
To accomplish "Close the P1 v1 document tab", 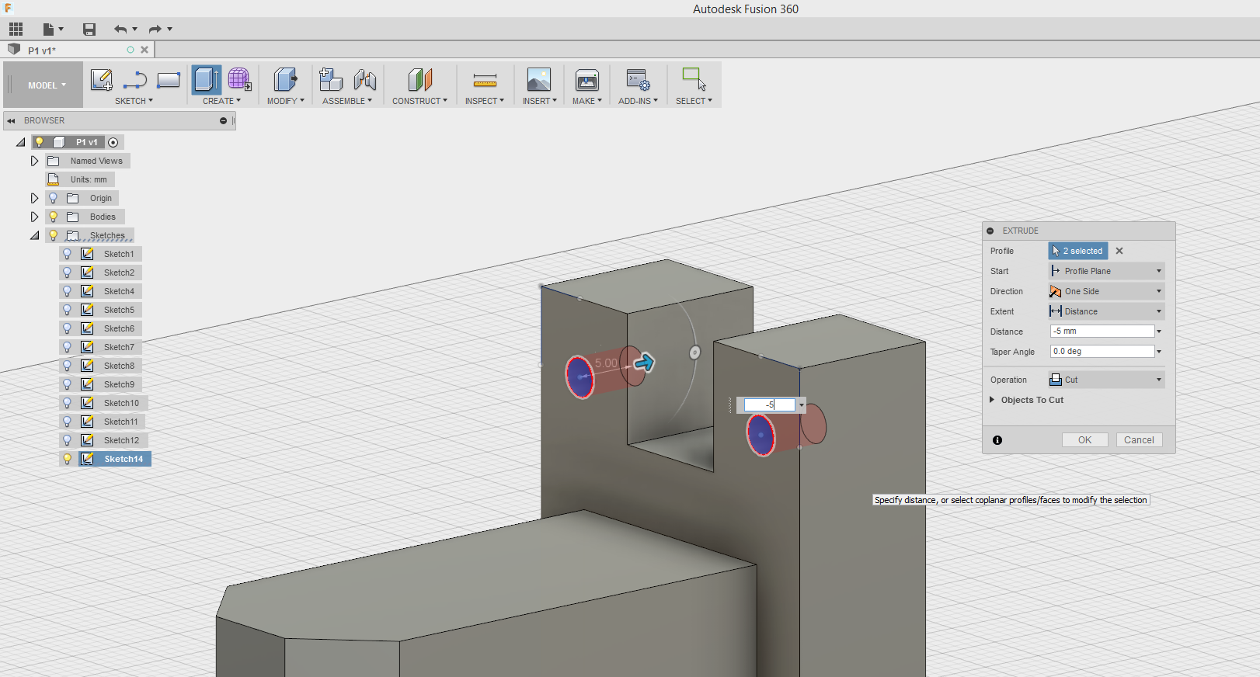I will click(144, 50).
